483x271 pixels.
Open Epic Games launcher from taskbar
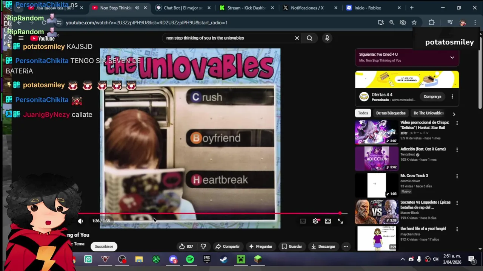point(207,259)
